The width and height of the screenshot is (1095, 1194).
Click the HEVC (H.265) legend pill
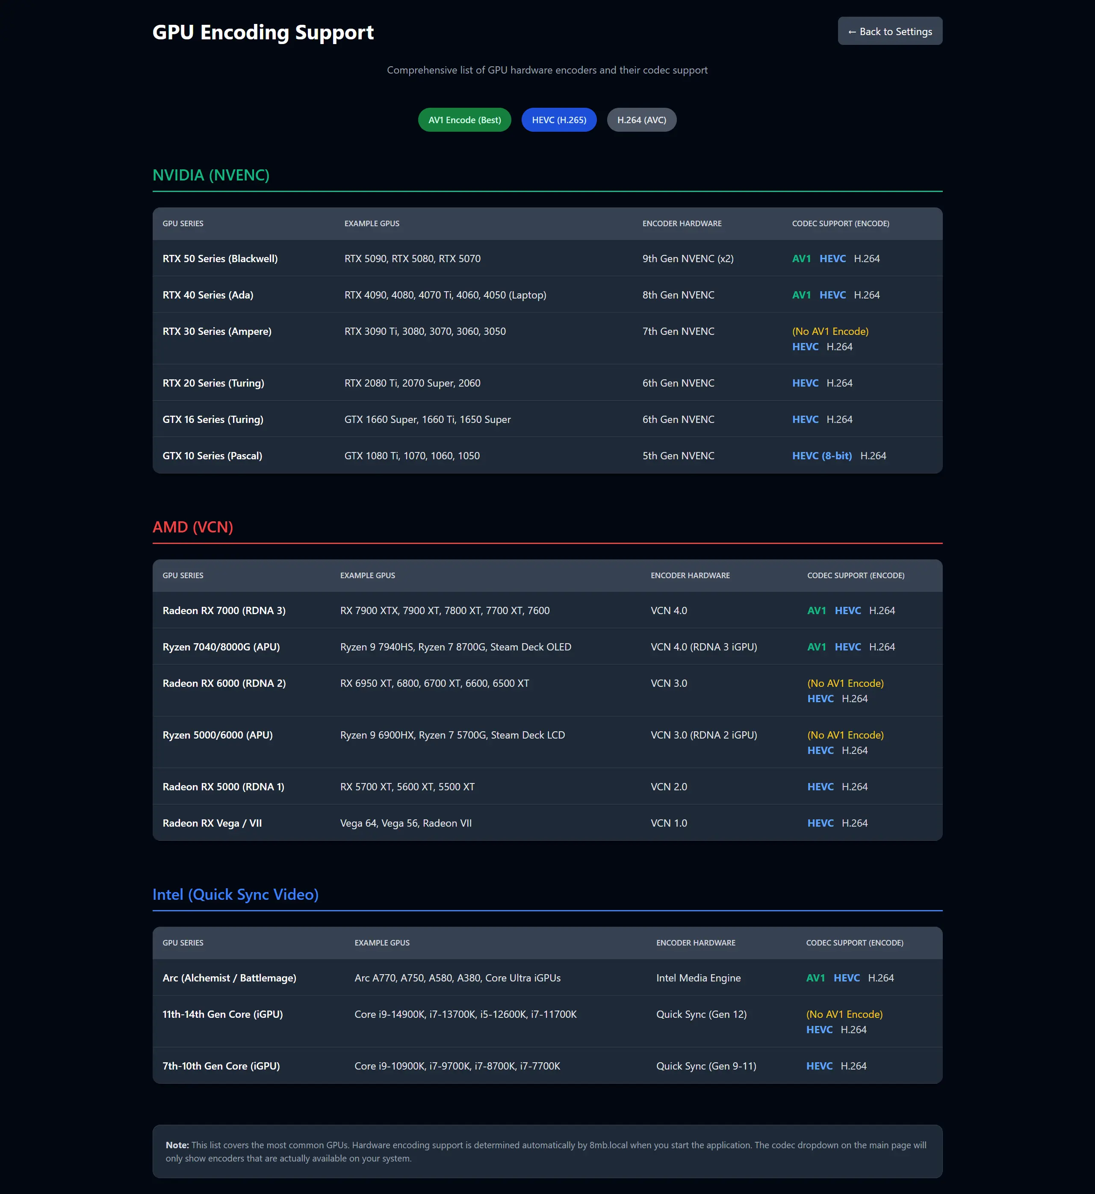558,120
